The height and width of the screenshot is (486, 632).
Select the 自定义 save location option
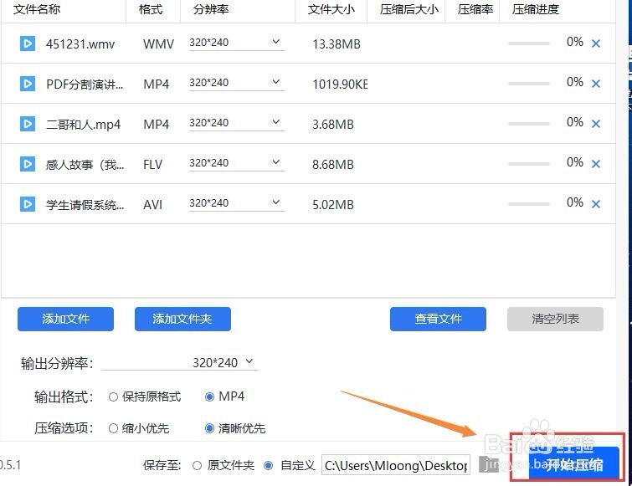pos(290,466)
